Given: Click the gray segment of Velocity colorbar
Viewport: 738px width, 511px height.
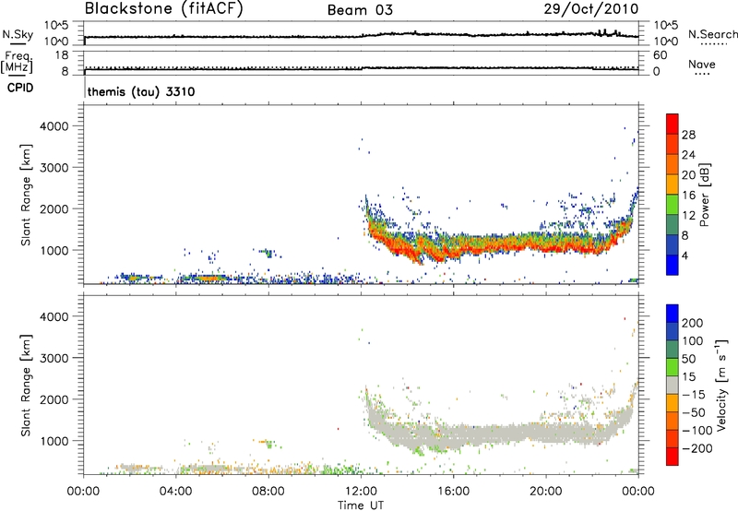Looking at the screenshot, I should [x=673, y=385].
